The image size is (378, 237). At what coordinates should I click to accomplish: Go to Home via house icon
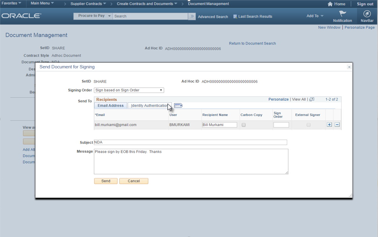pos(331,4)
